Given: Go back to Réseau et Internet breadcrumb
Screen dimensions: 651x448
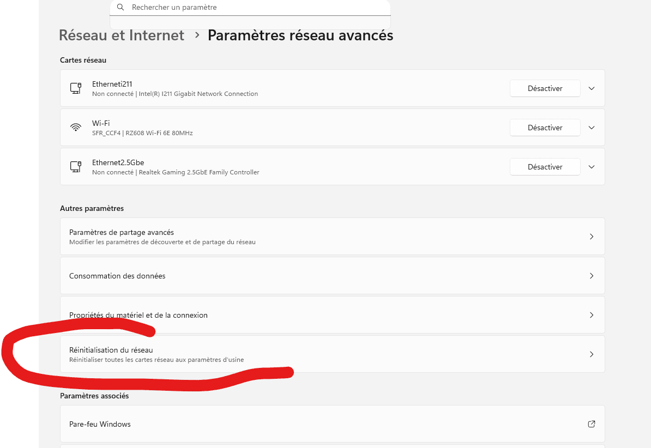Looking at the screenshot, I should coord(122,35).
